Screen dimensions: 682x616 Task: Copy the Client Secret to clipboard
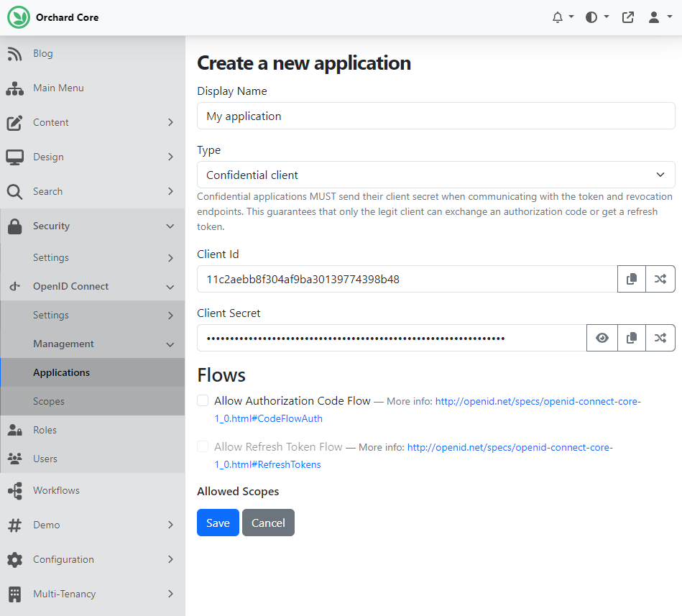(x=632, y=338)
